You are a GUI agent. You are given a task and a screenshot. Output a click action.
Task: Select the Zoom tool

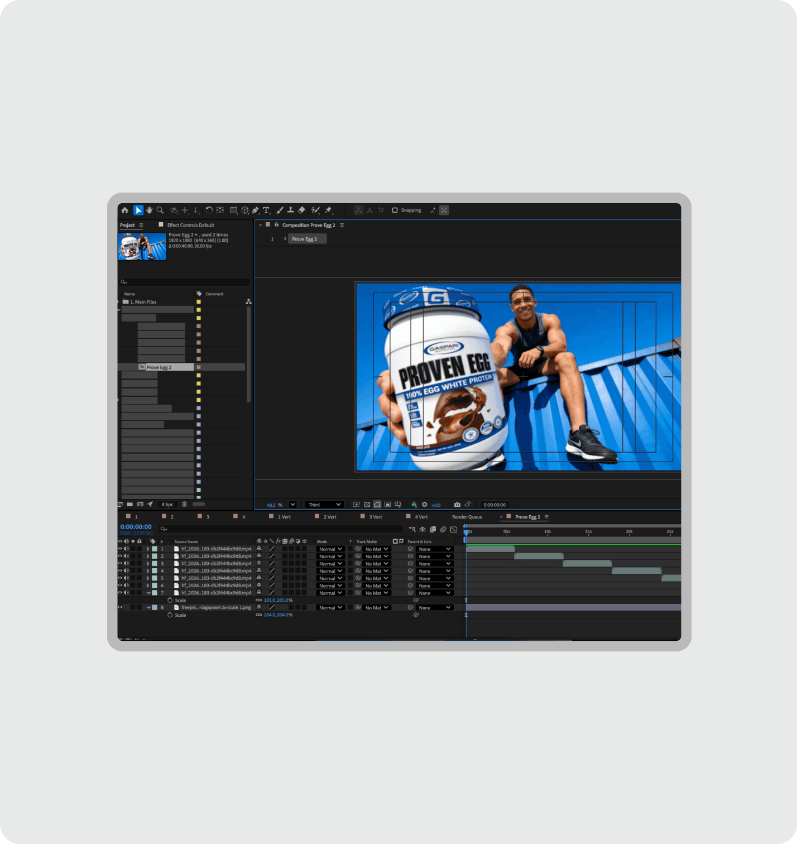point(160,210)
